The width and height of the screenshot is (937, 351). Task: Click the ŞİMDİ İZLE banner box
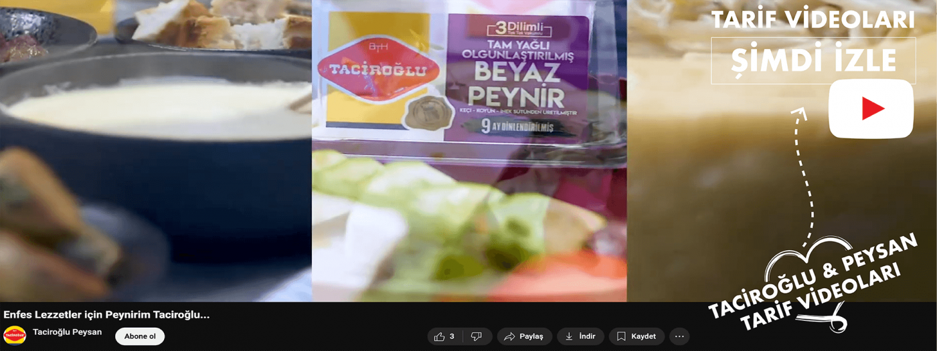(x=813, y=61)
